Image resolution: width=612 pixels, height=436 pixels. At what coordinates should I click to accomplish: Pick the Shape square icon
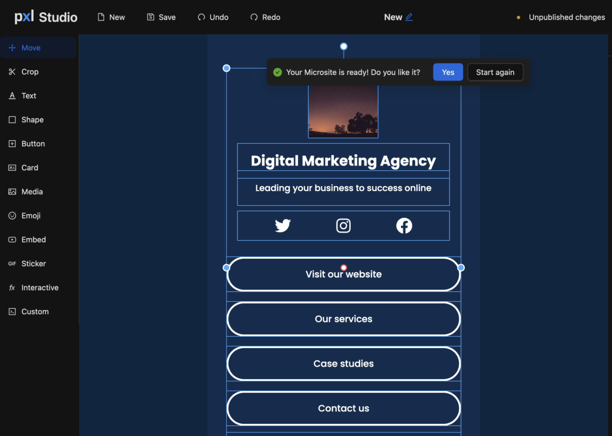point(12,120)
